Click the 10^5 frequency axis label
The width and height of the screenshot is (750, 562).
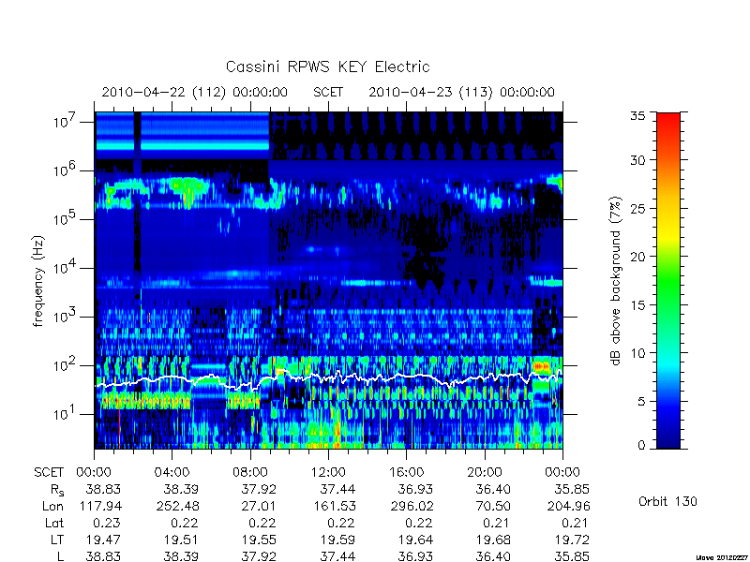64,218
